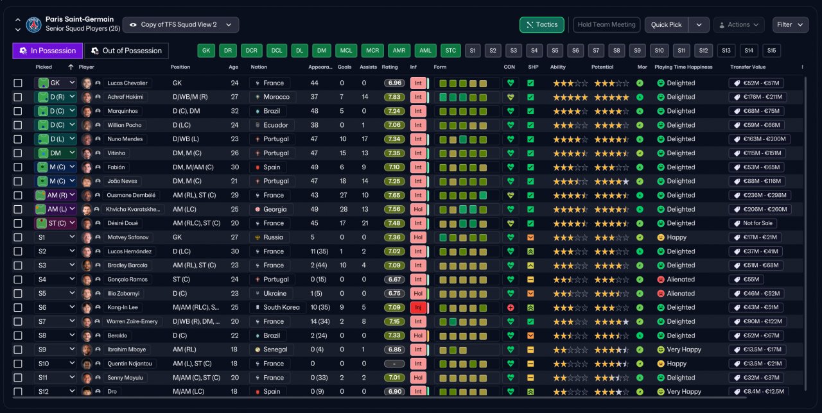Click the form squares for Kang-In Lee
Image resolution: width=822 pixels, height=413 pixels.
(x=467, y=308)
